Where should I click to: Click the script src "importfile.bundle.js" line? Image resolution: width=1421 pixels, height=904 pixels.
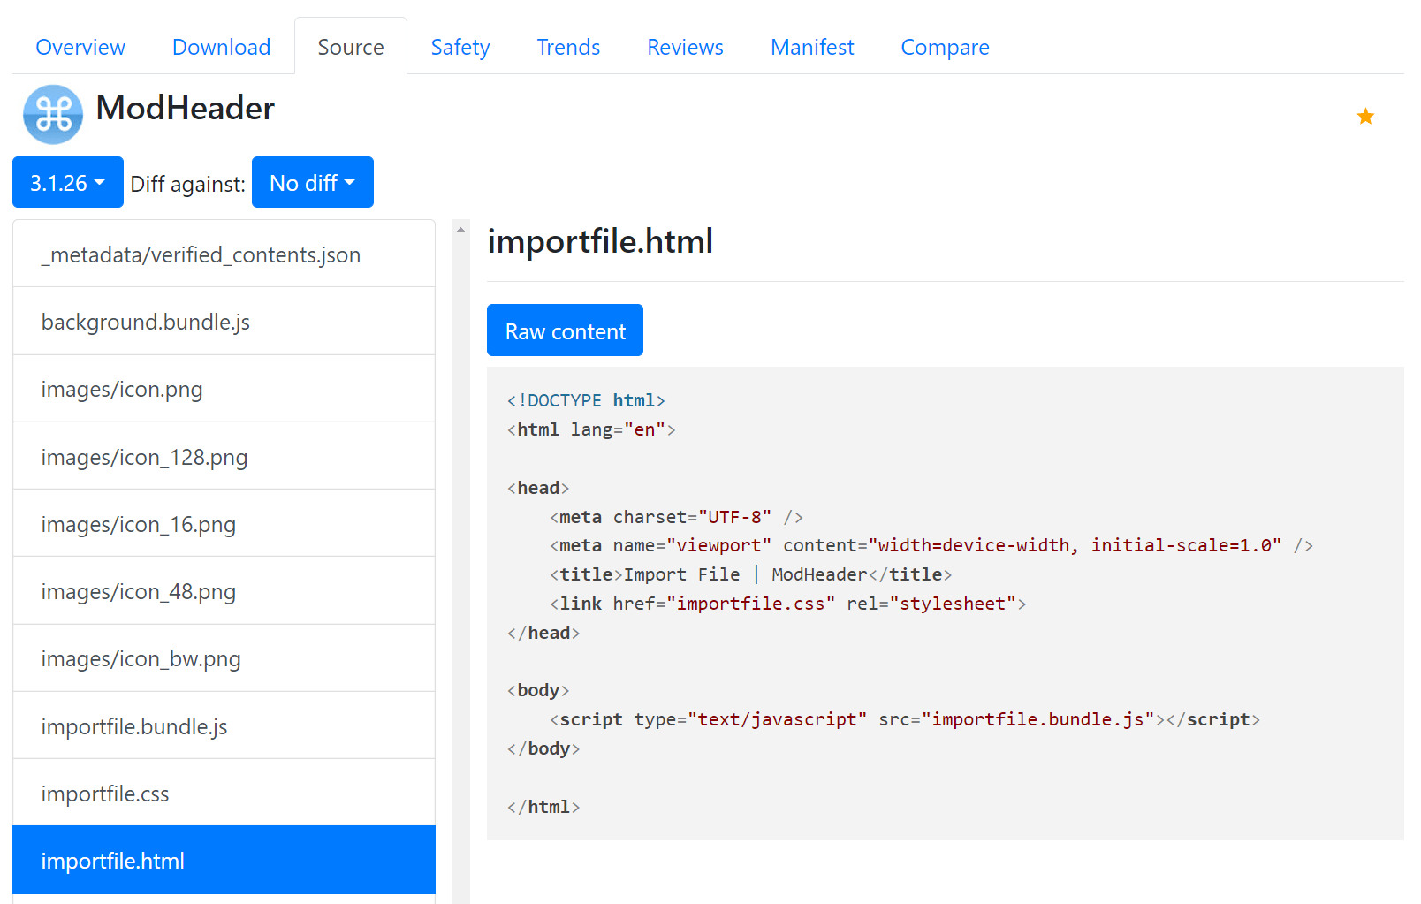point(905,719)
